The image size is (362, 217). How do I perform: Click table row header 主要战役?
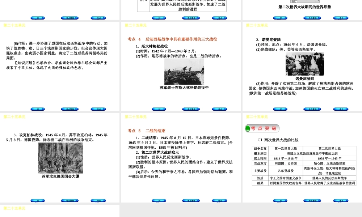pyautogui.click(x=260, y=171)
